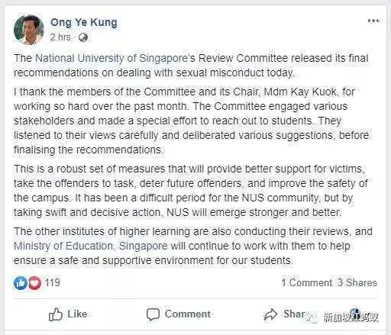Open the '1 Comment' link

[306, 282]
